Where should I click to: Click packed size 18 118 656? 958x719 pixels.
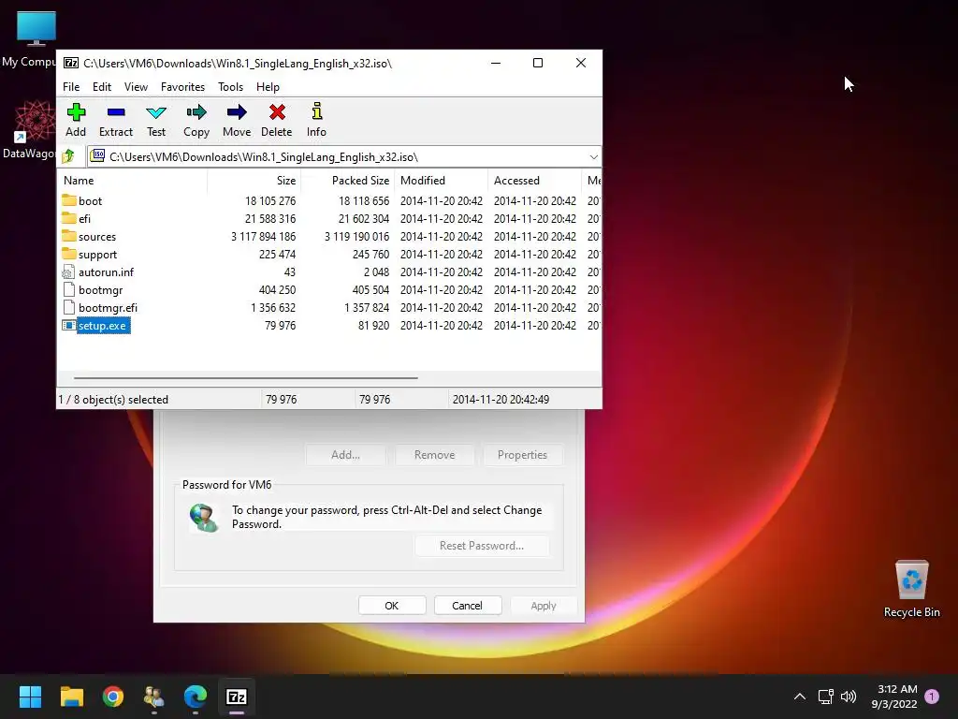click(364, 200)
